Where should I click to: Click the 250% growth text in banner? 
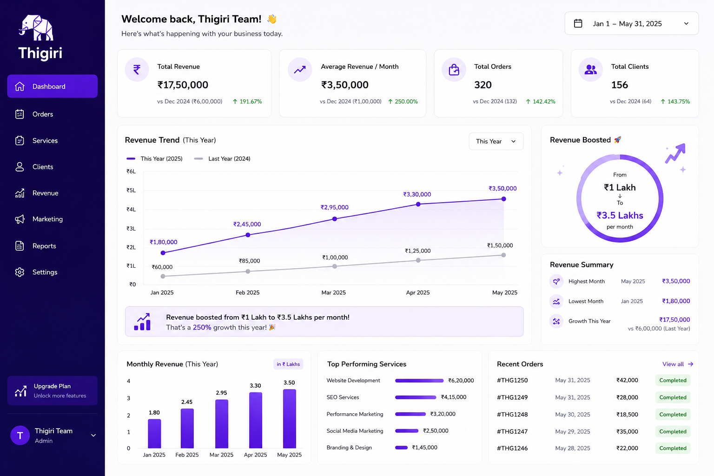tap(202, 327)
